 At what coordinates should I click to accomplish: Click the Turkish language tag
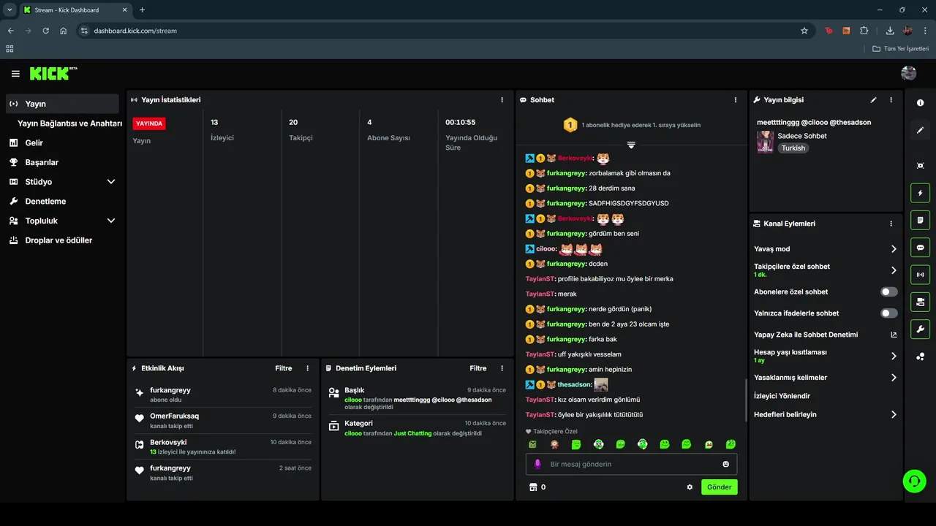pos(793,148)
